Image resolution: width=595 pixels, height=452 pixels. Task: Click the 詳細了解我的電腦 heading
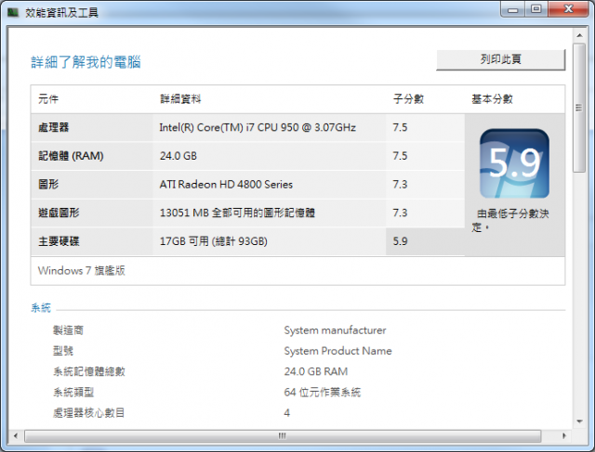pos(86,62)
